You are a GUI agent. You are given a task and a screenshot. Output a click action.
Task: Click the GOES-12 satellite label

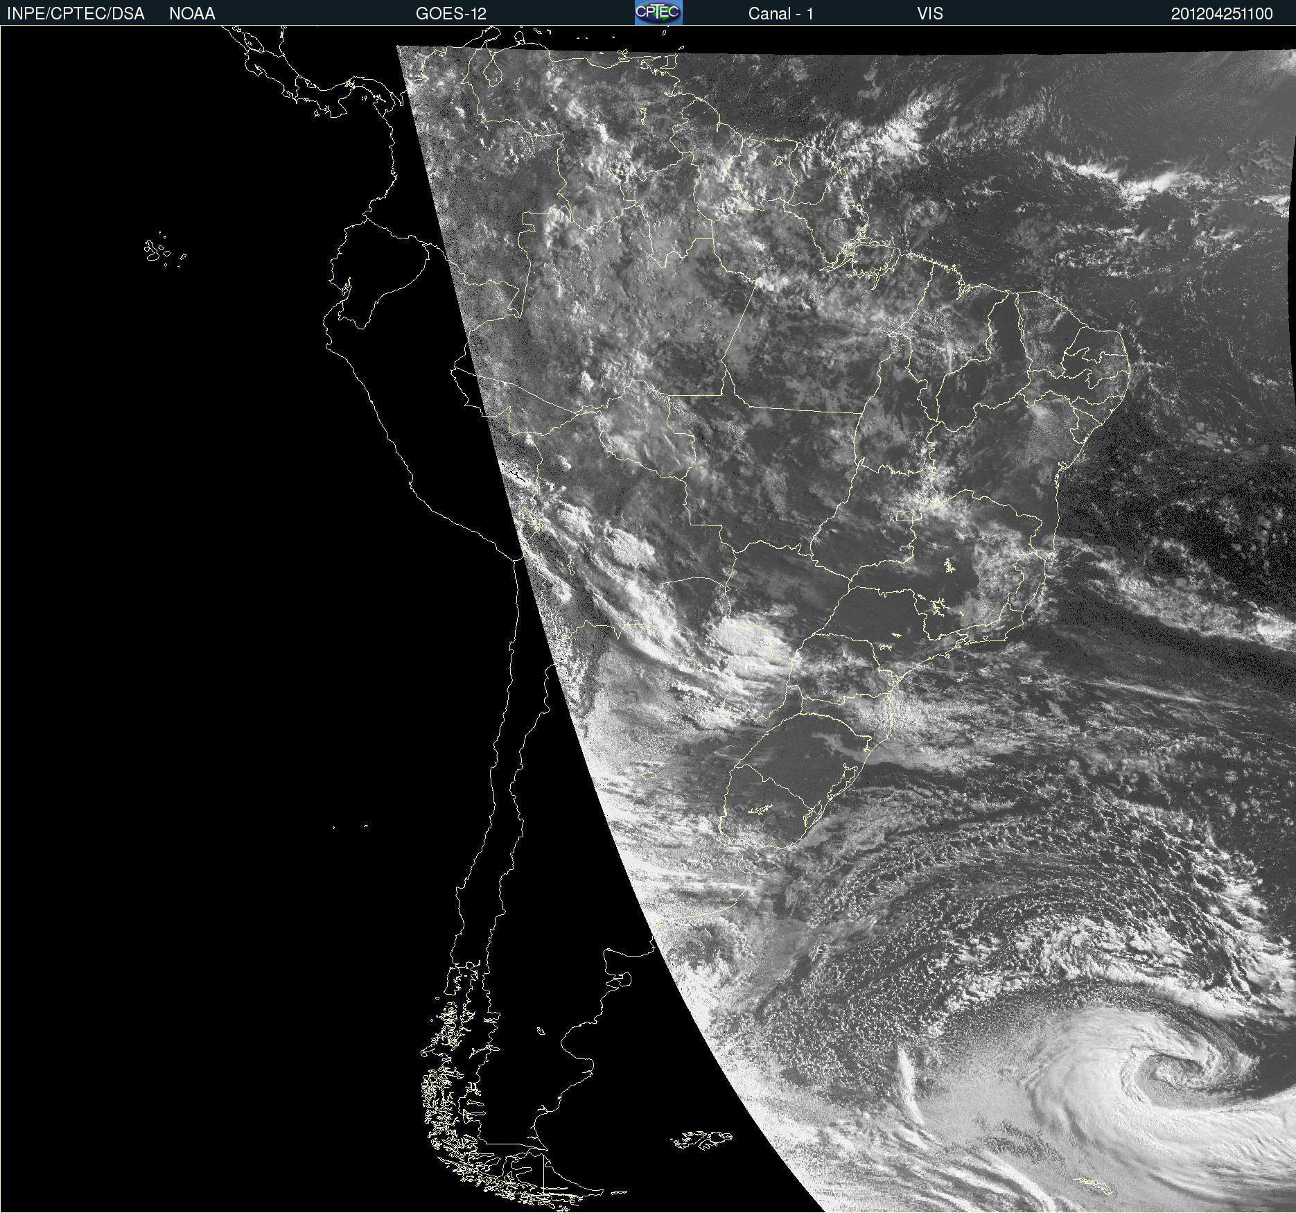tap(451, 14)
